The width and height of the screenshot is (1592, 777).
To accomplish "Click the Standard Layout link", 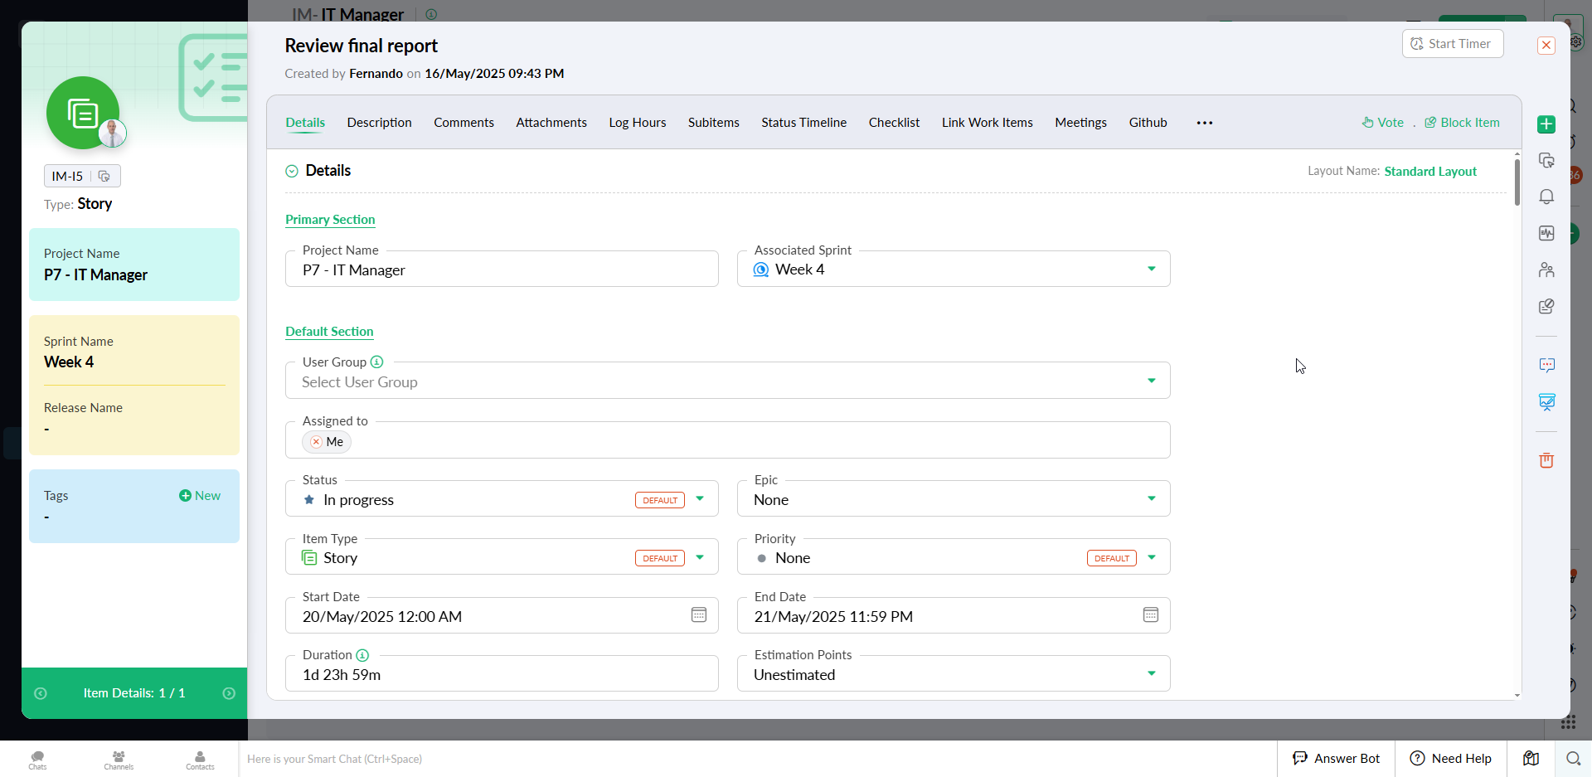I will pyautogui.click(x=1430, y=172).
